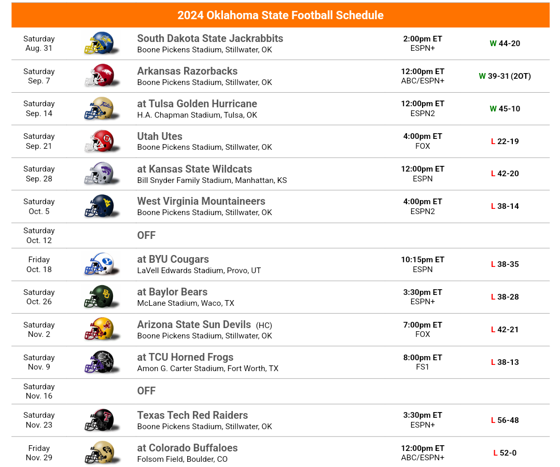Open the at BYU Cougars matchup link

pos(173,259)
